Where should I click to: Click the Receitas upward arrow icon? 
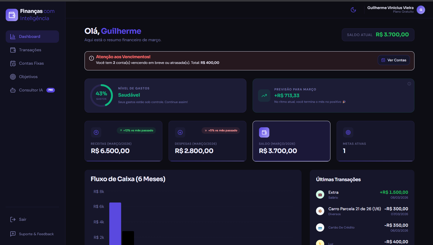pos(96,132)
